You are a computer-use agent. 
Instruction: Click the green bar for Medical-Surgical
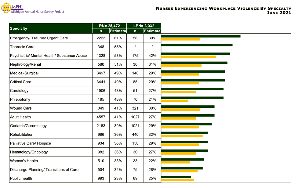[192, 71]
